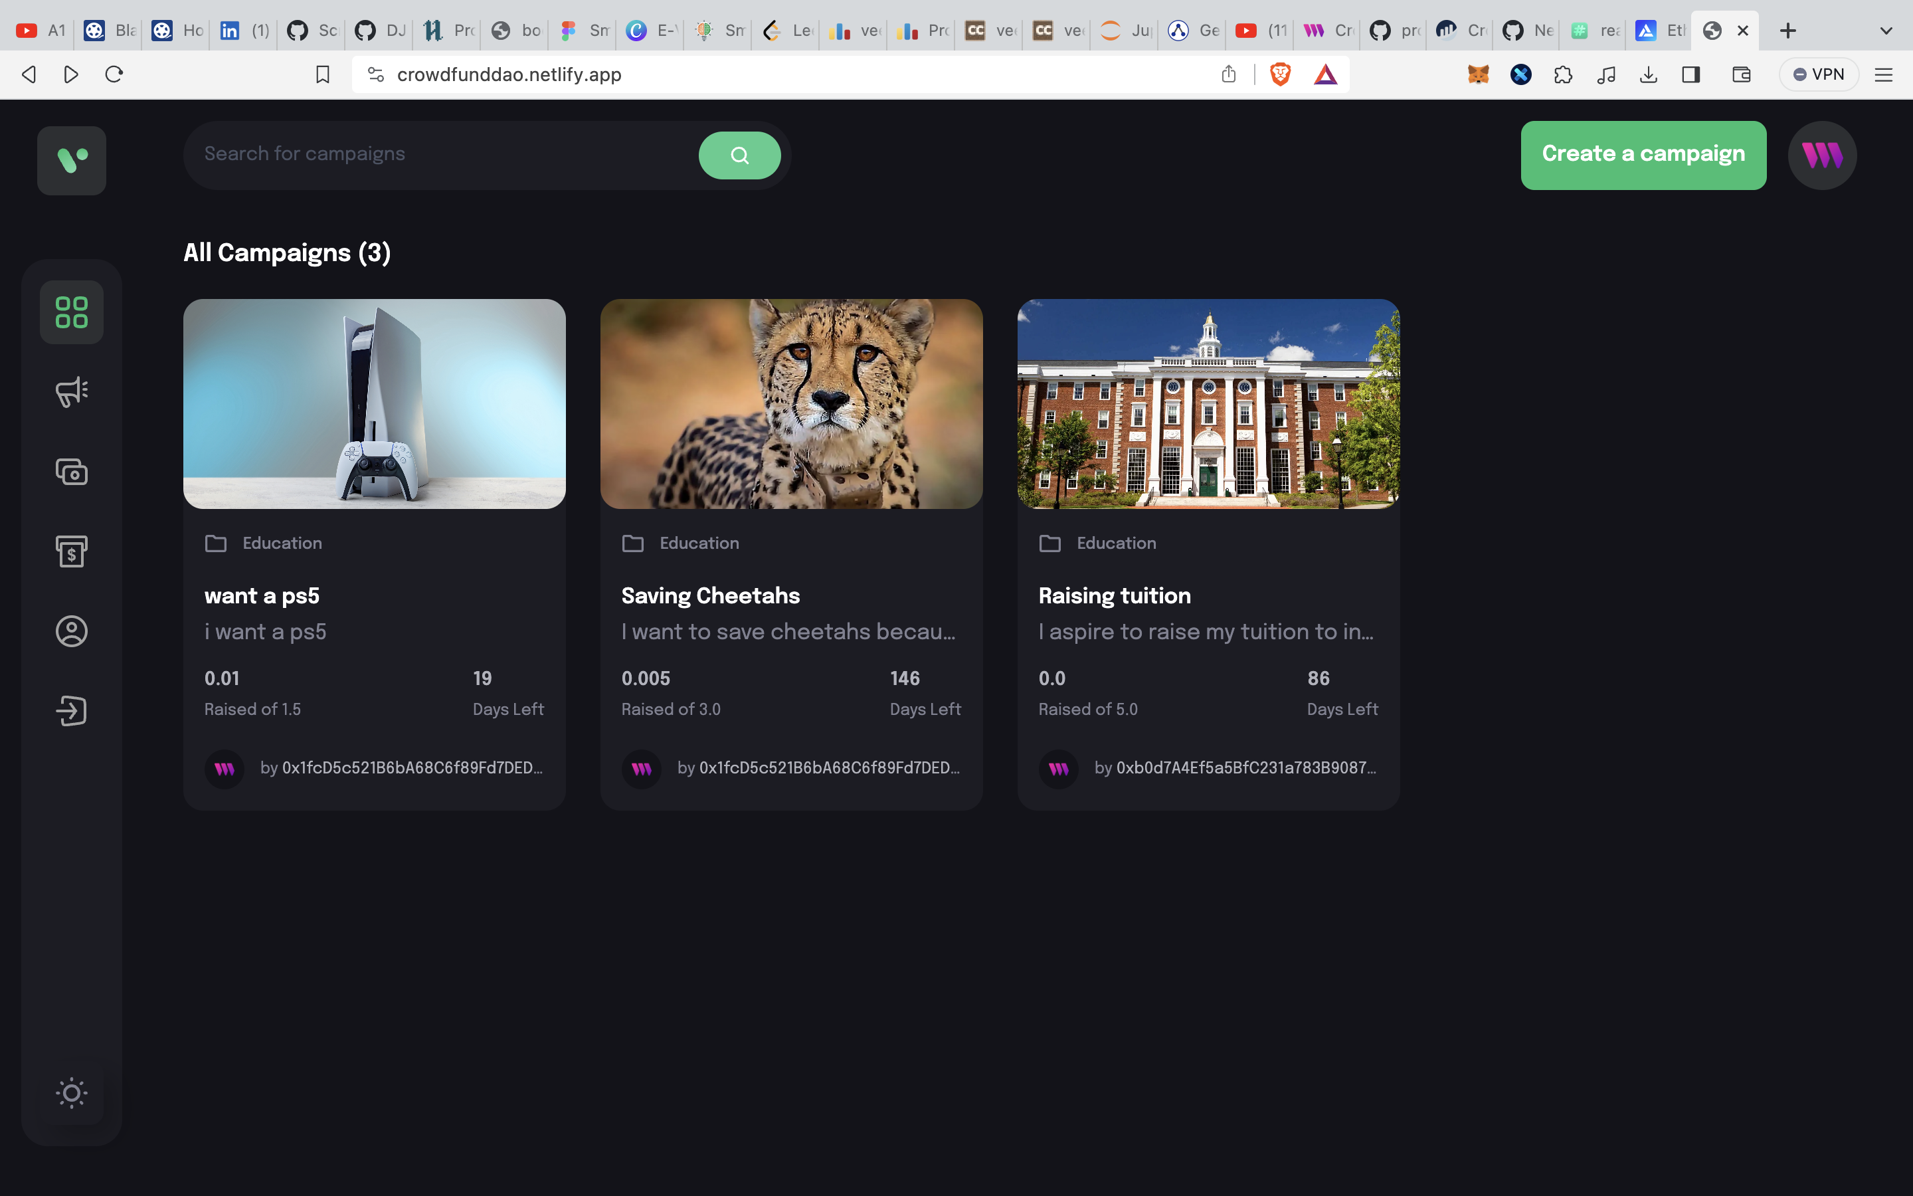Click the Create a campaign button
Image resolution: width=1913 pixels, height=1196 pixels.
(1643, 154)
